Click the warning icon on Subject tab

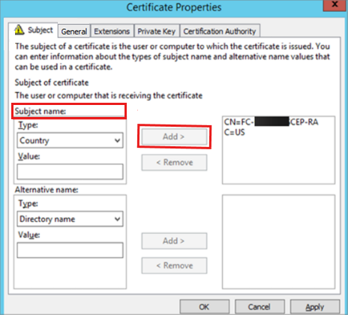pyautogui.click(x=19, y=30)
